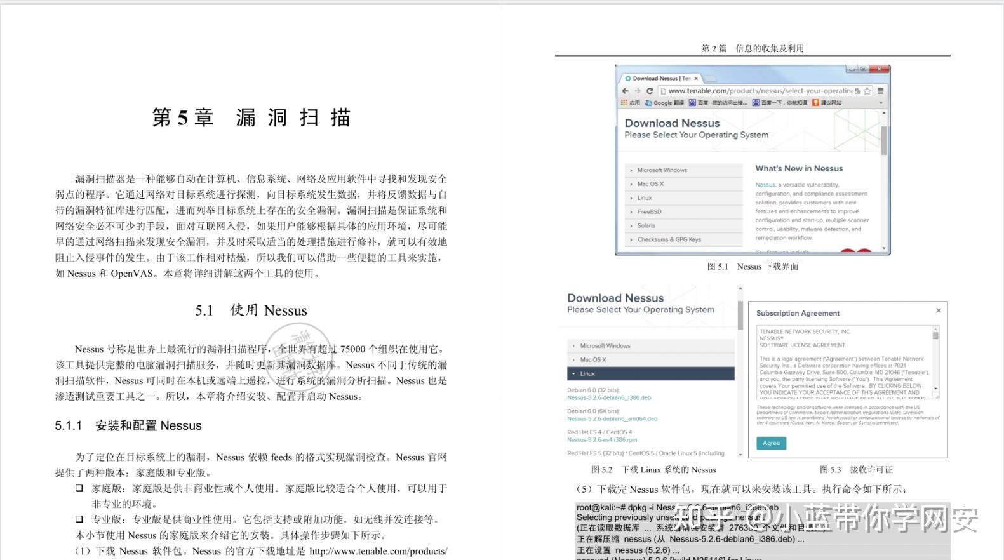This screenshot has width=1004, height=560.
Task: Close the Subscription Agreement dialog
Action: click(939, 310)
